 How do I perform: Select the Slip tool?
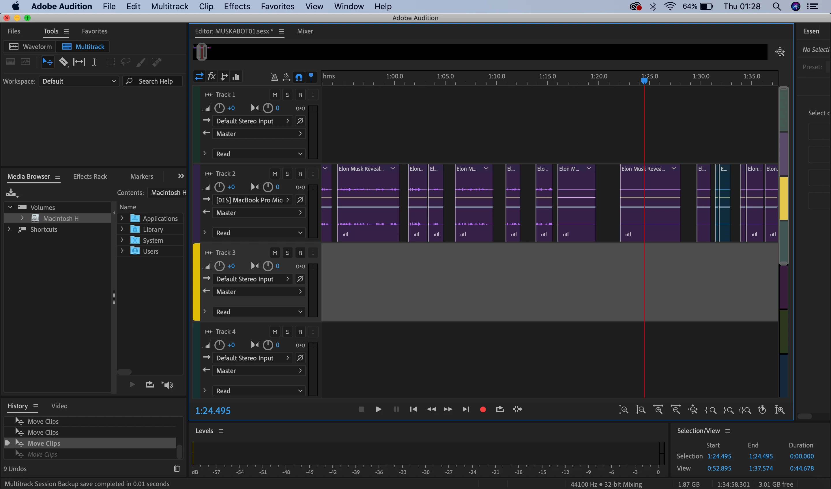point(79,62)
